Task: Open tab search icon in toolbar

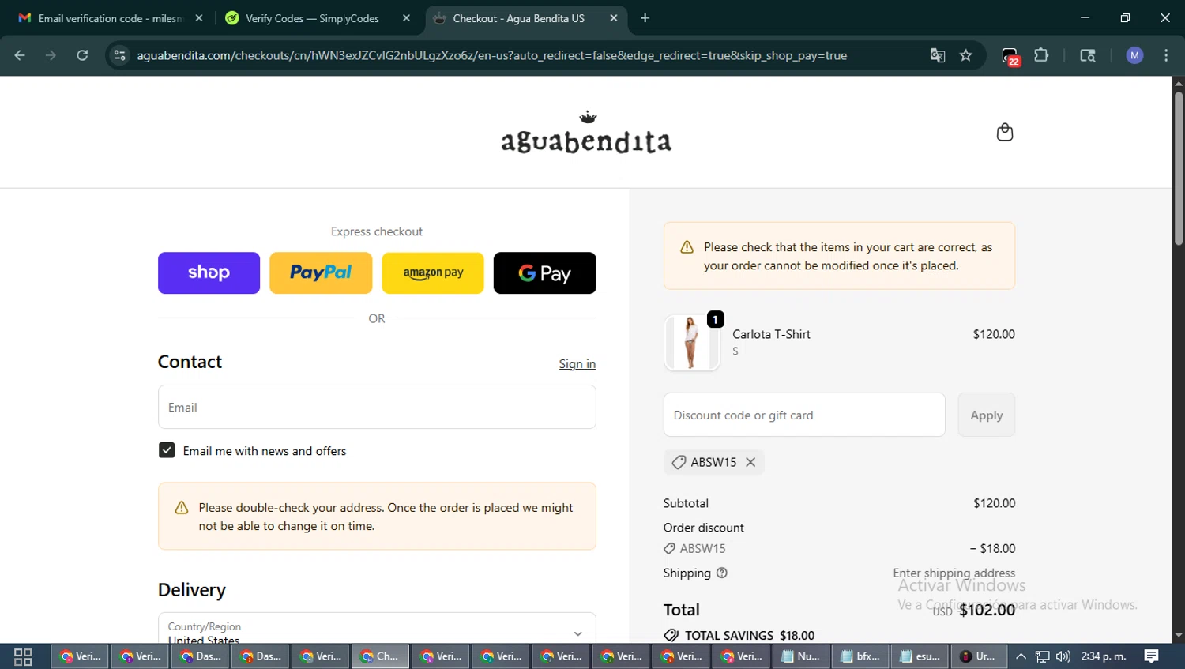Action: pos(1088,55)
